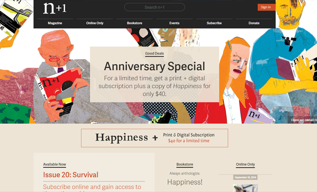Focus the Search n+1 field
The width and height of the screenshot is (317, 192).
pyautogui.click(x=155, y=7)
